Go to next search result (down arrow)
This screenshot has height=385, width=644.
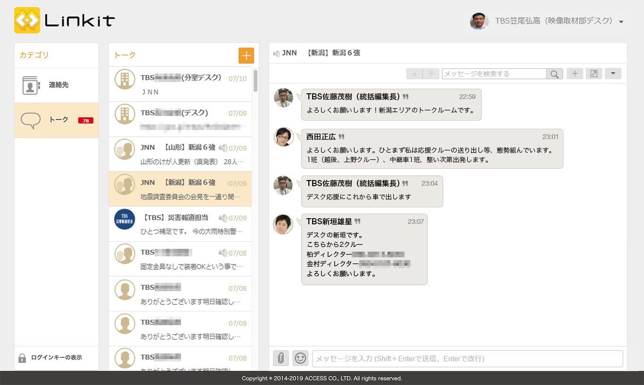431,74
